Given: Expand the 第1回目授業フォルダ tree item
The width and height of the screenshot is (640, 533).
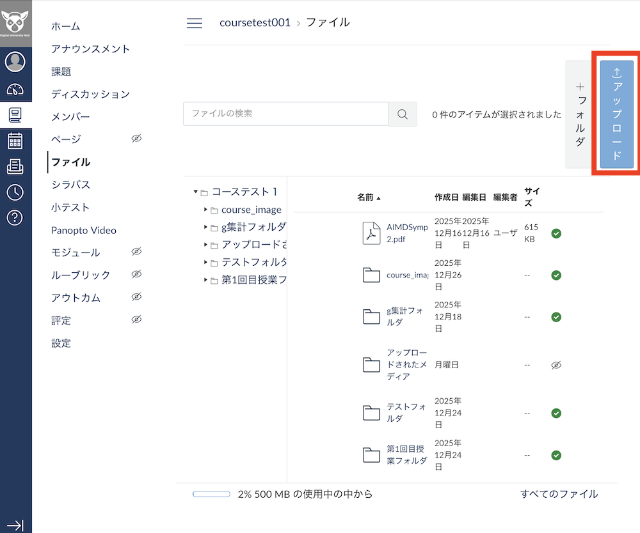Looking at the screenshot, I should [206, 279].
